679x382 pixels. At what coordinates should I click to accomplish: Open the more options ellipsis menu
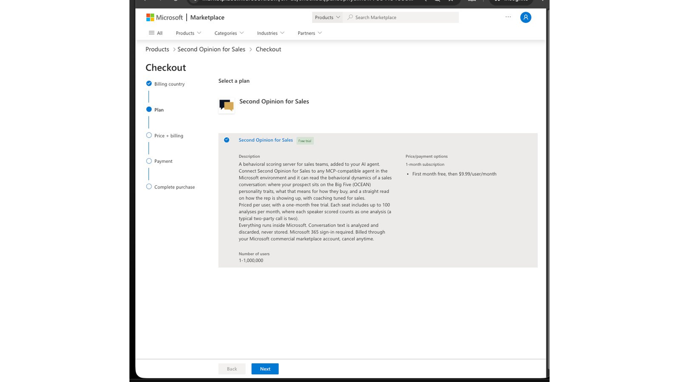pos(508,17)
